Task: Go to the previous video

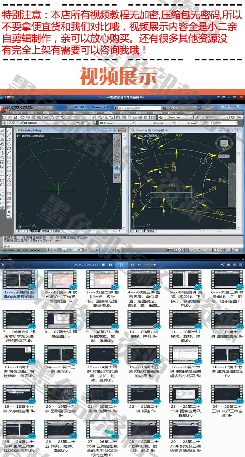Action: 110,265
